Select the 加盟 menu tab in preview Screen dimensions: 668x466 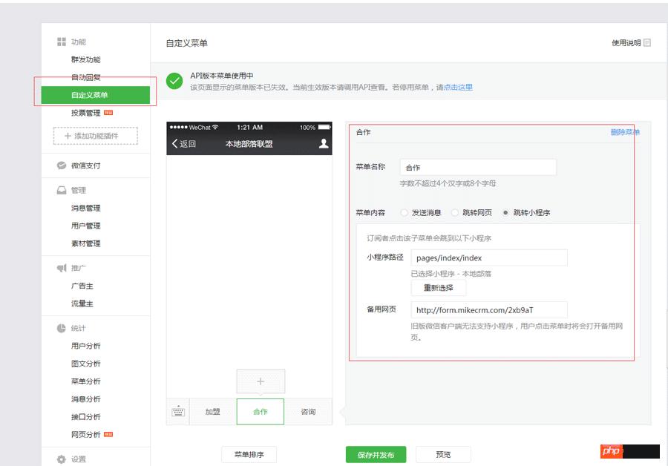(x=213, y=412)
